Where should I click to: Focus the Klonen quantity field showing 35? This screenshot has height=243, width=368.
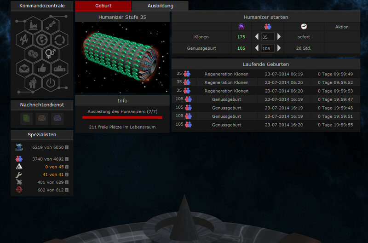pos(268,37)
